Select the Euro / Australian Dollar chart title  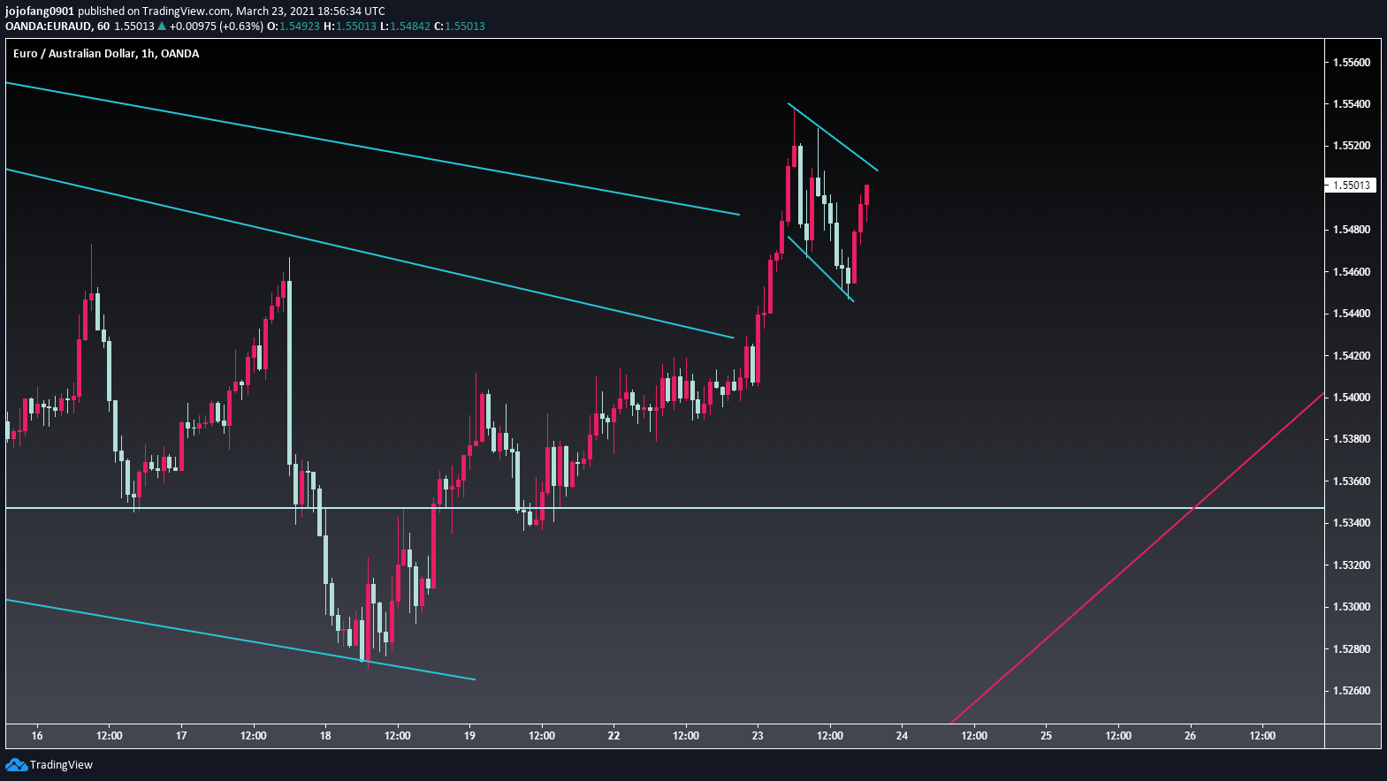coord(106,53)
